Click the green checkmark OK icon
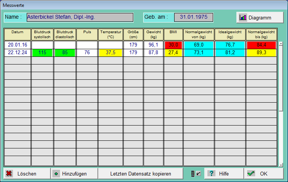This screenshot has height=182, width=288. point(251,174)
